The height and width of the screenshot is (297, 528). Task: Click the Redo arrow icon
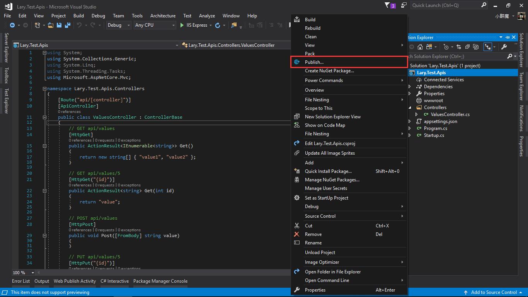pos(93,25)
